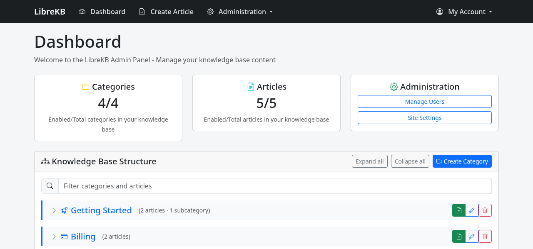The height and width of the screenshot is (249, 533).
Task: Focus the Filter categories and articles field
Action: point(275,186)
